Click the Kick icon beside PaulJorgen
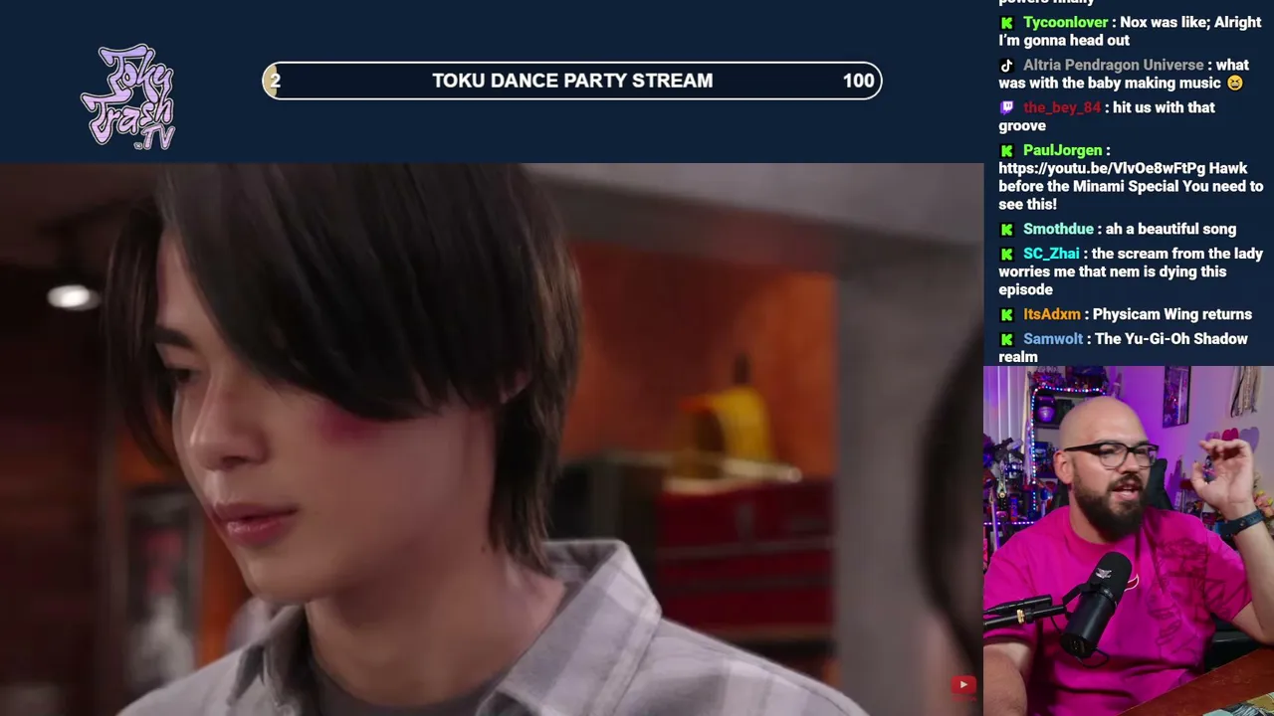The width and height of the screenshot is (1274, 716). [1007, 151]
